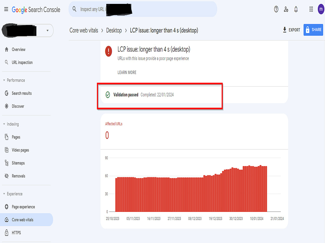This screenshot has height=243, width=325.
Task: Open the hamburger main menu
Action: tap(6, 9)
